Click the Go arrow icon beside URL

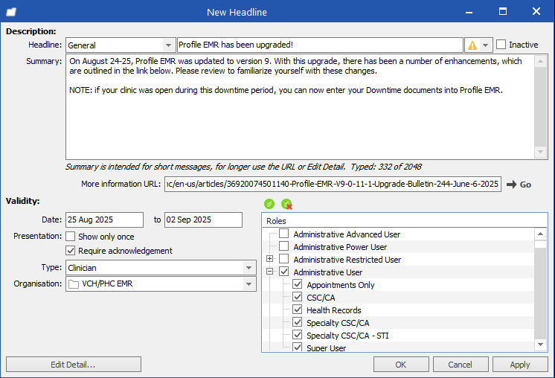pos(511,185)
